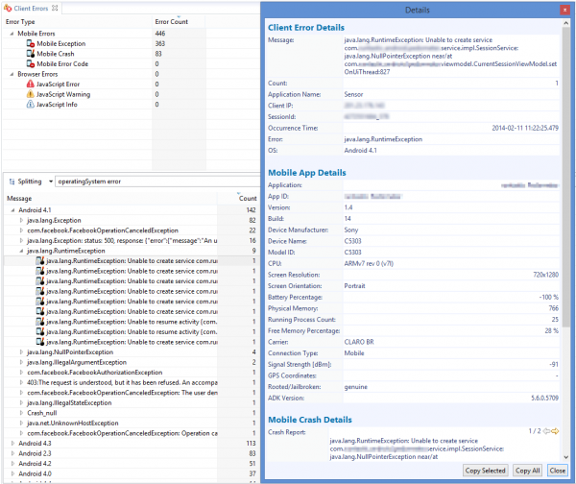Click the Rooted/Jailbroken value genuine
Viewport: 576px width, 484px height.
click(x=355, y=387)
